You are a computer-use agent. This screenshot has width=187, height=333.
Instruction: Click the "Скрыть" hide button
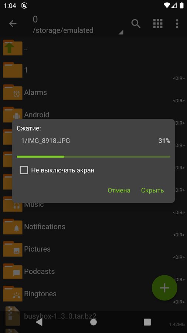(152, 190)
